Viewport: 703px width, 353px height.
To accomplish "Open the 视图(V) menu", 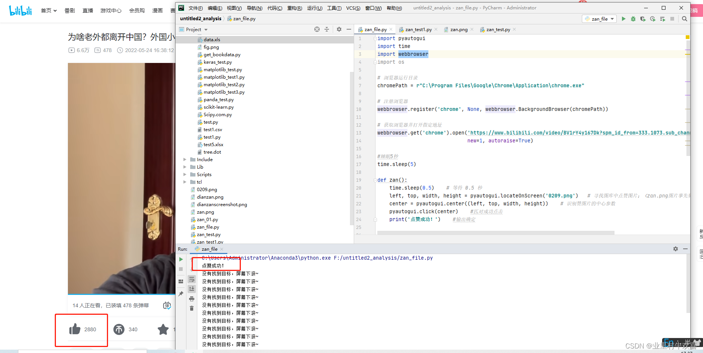I will pyautogui.click(x=234, y=8).
